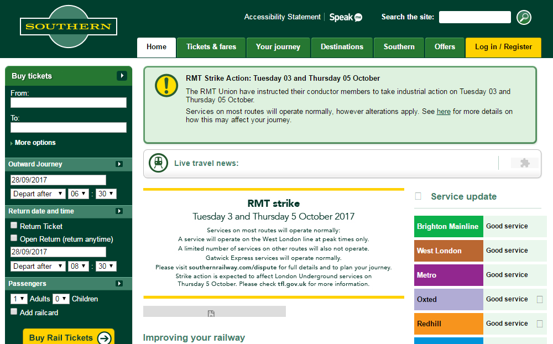Go to the Home tab
This screenshot has width=553, height=344.
click(x=156, y=47)
